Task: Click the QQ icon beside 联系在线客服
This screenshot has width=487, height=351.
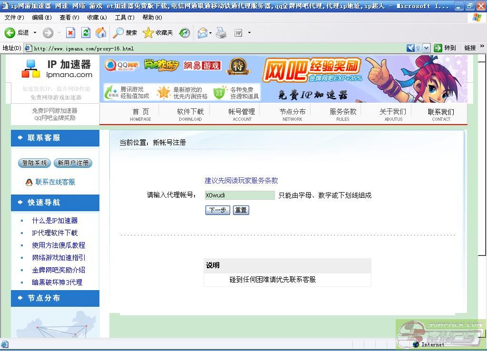Action: tap(29, 182)
